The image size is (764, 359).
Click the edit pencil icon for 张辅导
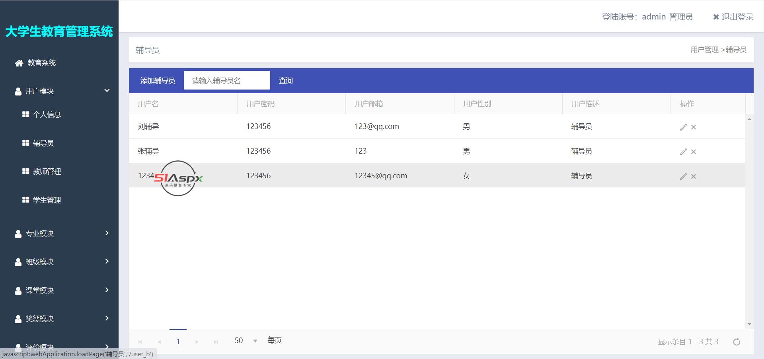(x=683, y=152)
